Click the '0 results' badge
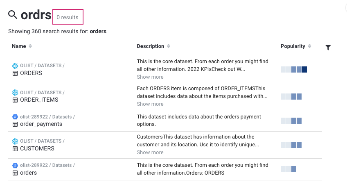Screen dimensions: 347x182 [68, 17]
